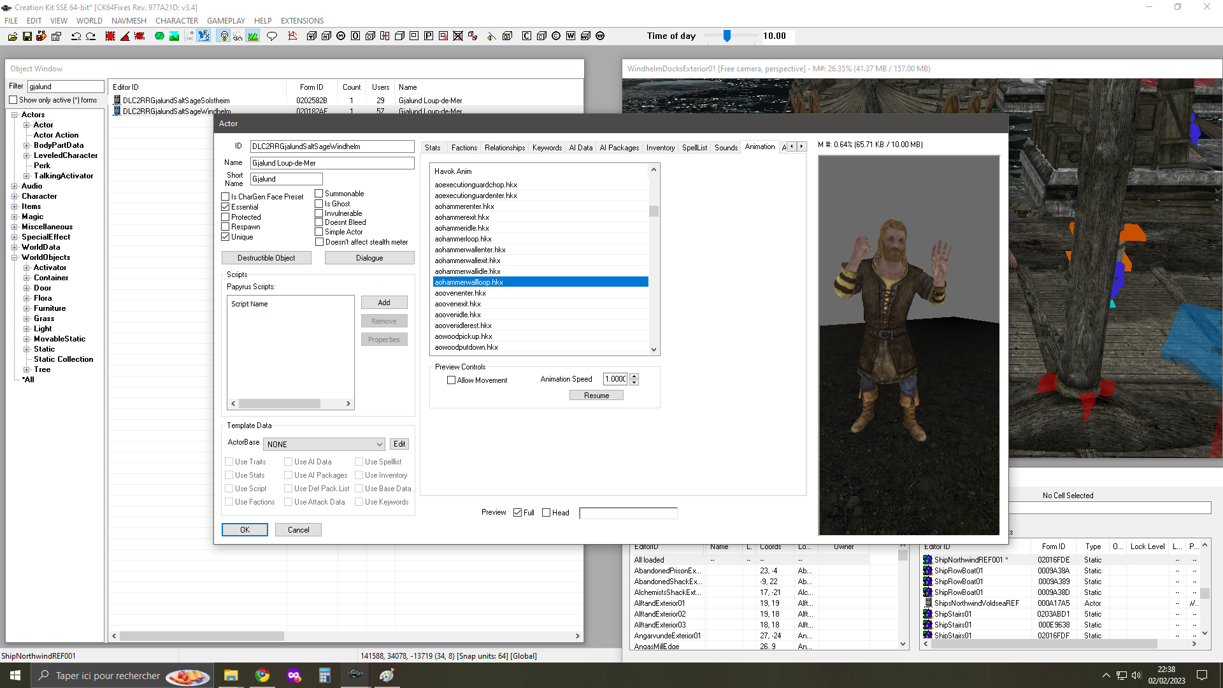The image size is (1223, 688).
Task: Open the Factions tab
Action: tap(464, 148)
